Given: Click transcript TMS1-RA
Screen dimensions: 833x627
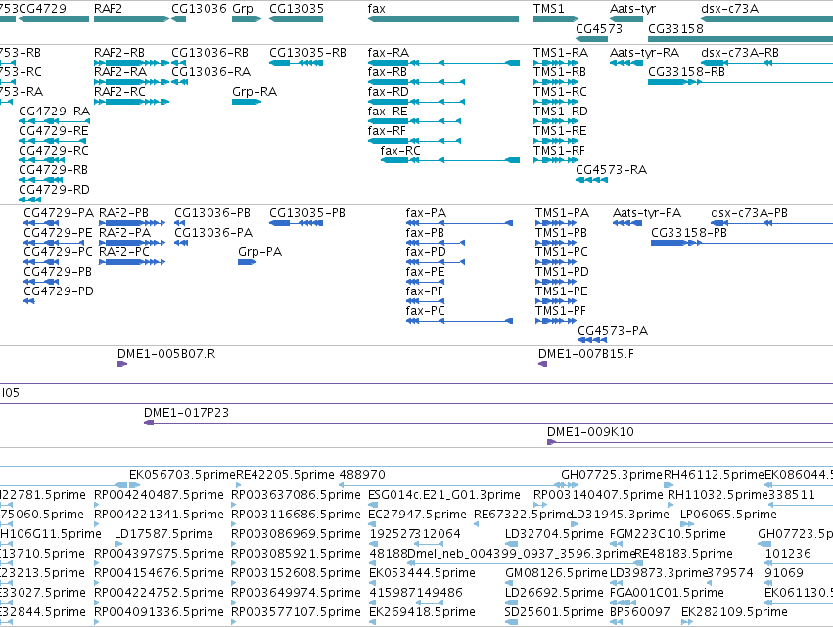Looking at the screenshot, I should [556, 63].
